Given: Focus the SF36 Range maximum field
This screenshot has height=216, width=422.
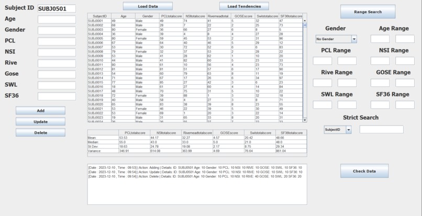Looking at the screenshot, I should pyautogui.click(x=405, y=105).
